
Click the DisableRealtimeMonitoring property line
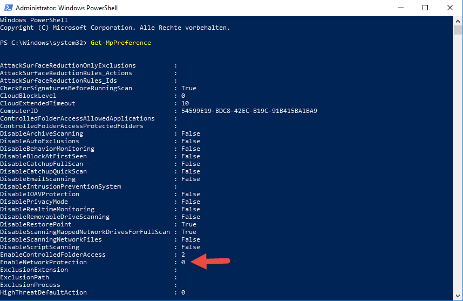(47, 209)
